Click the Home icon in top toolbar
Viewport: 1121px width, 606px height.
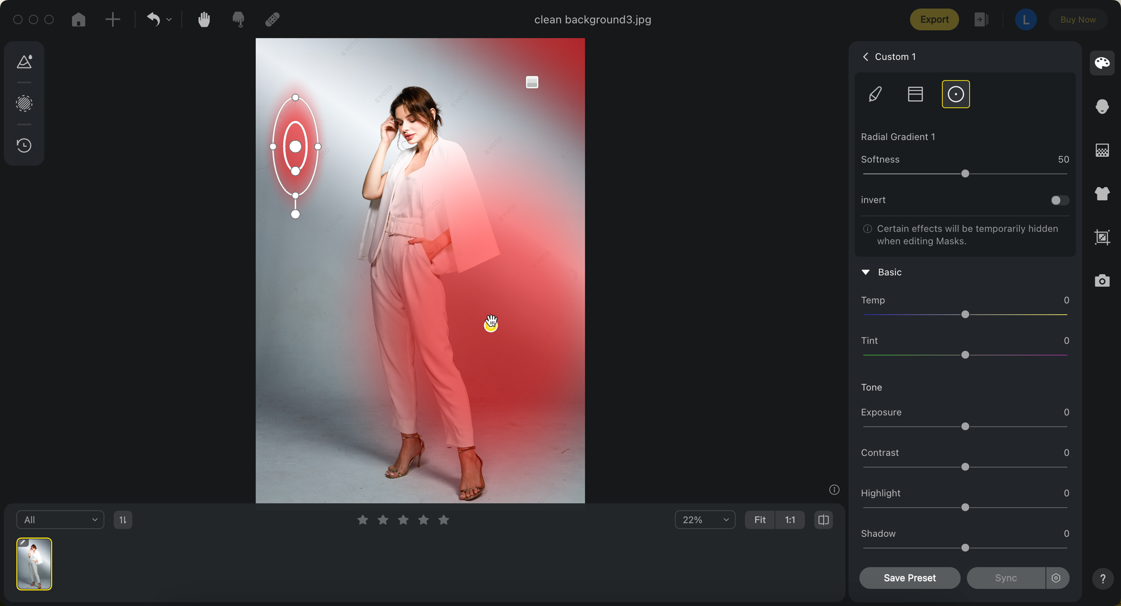(78, 19)
